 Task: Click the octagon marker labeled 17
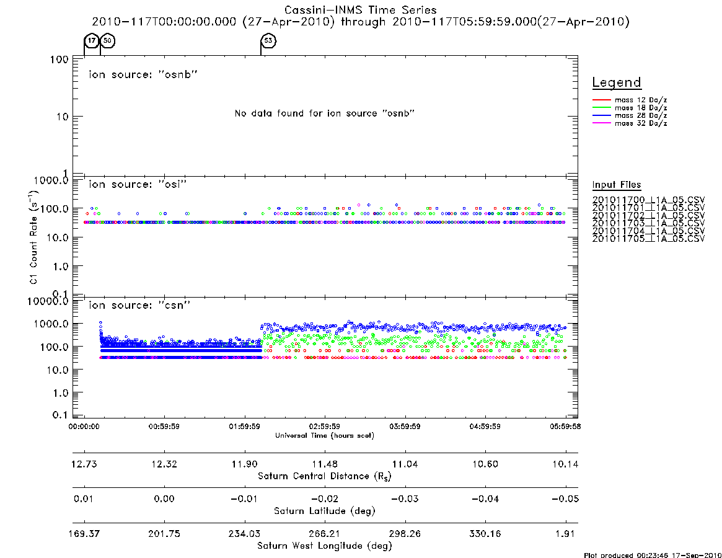[x=92, y=40]
